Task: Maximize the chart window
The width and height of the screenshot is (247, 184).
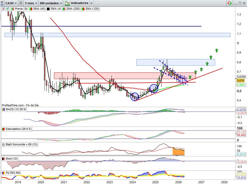Action: [x=240, y=3]
